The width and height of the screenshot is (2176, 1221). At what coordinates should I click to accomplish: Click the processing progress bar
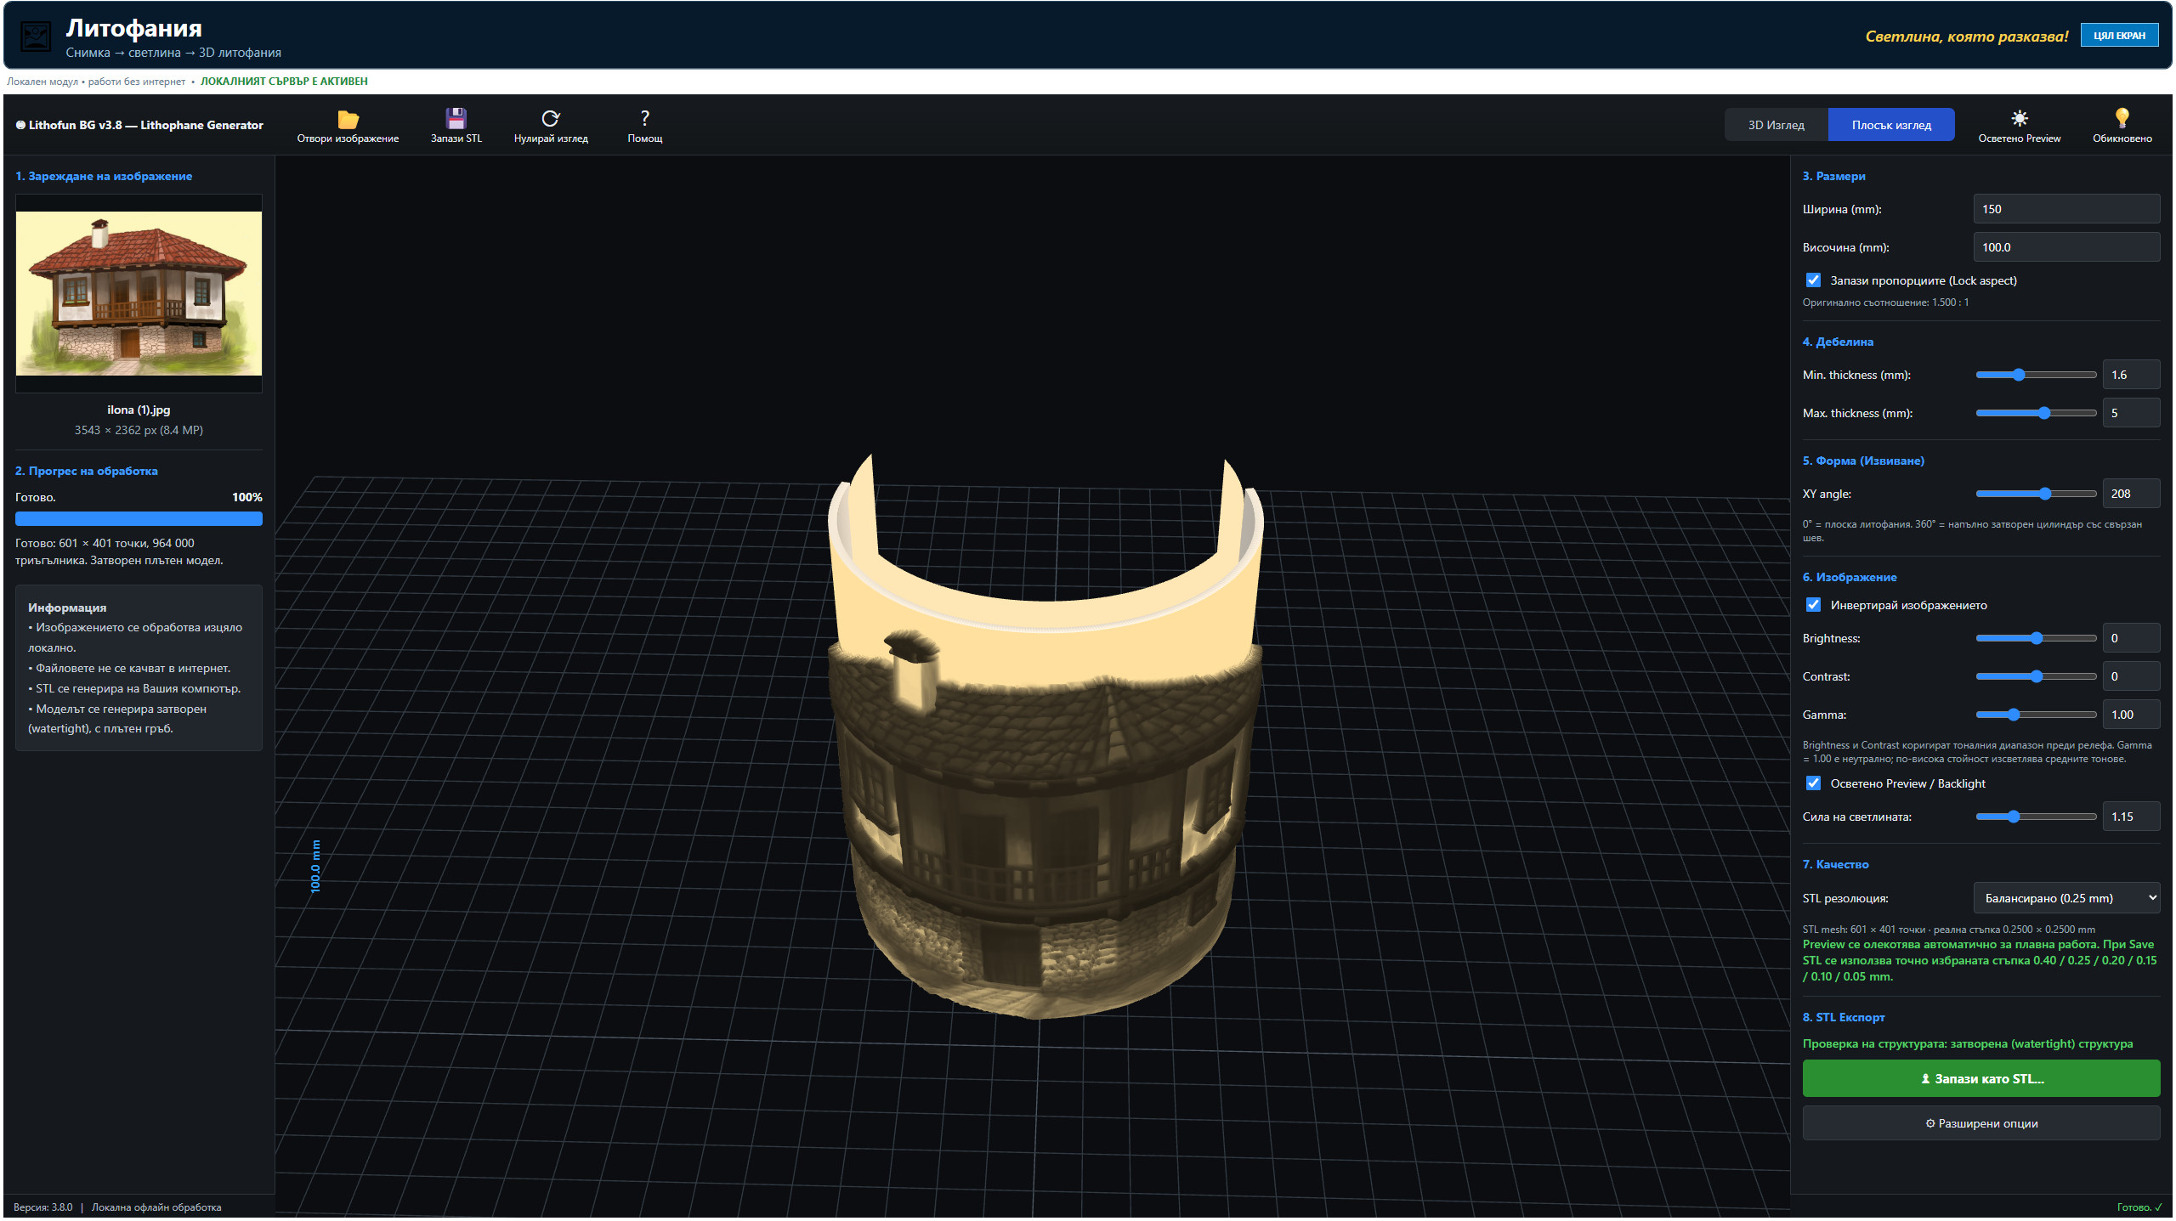[x=139, y=518]
